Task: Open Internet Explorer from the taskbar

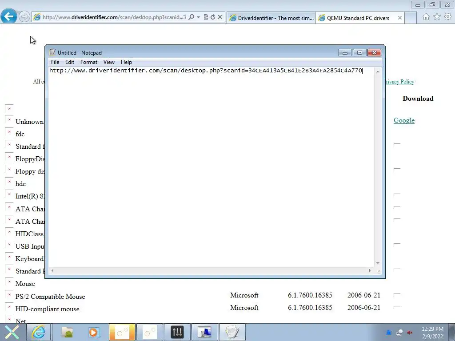Action: coord(38,332)
